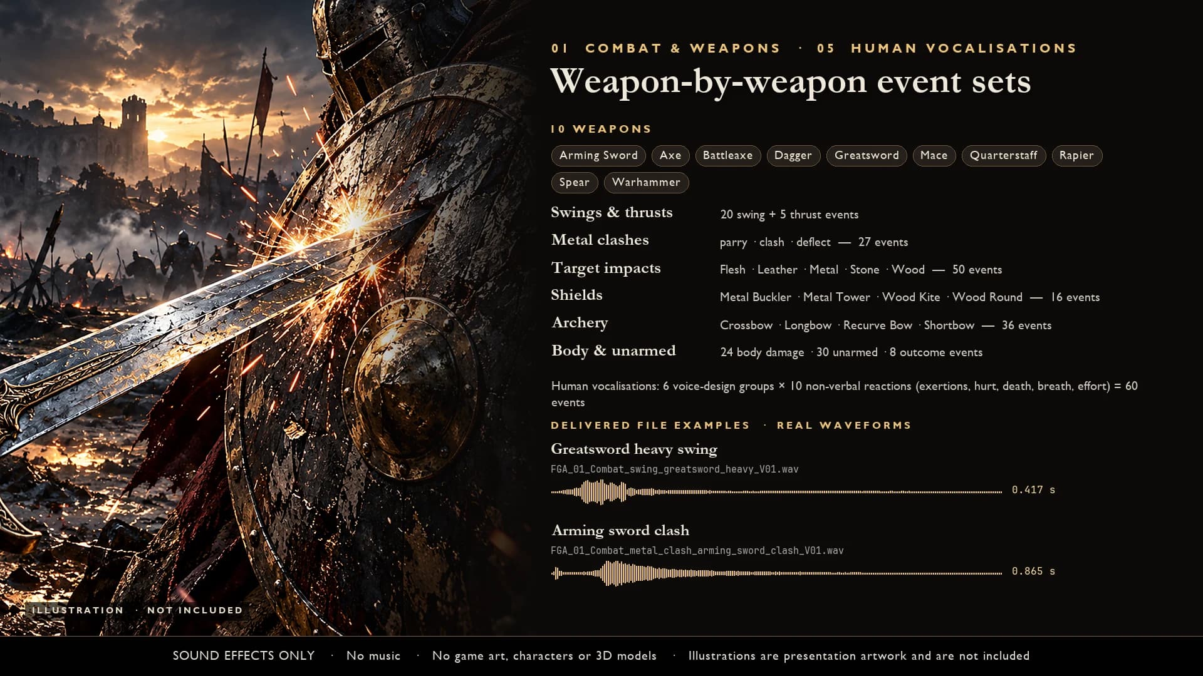Choose the Battleaxe chip
Image resolution: width=1203 pixels, height=676 pixels.
pyautogui.click(x=727, y=155)
